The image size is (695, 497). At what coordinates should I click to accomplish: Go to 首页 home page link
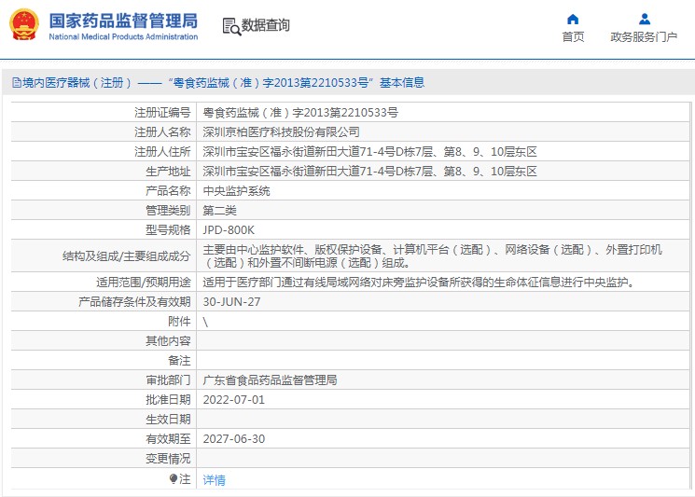click(573, 36)
